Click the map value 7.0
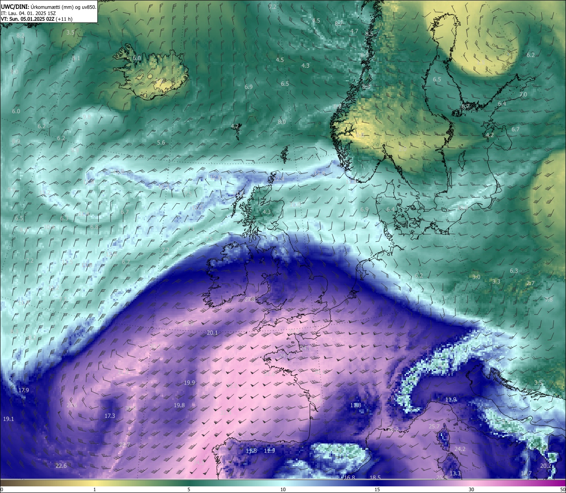566x493 pixels. pos(523,95)
